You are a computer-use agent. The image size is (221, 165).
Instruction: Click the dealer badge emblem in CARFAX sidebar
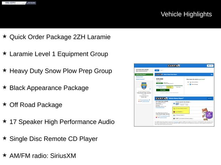click(x=144, y=85)
